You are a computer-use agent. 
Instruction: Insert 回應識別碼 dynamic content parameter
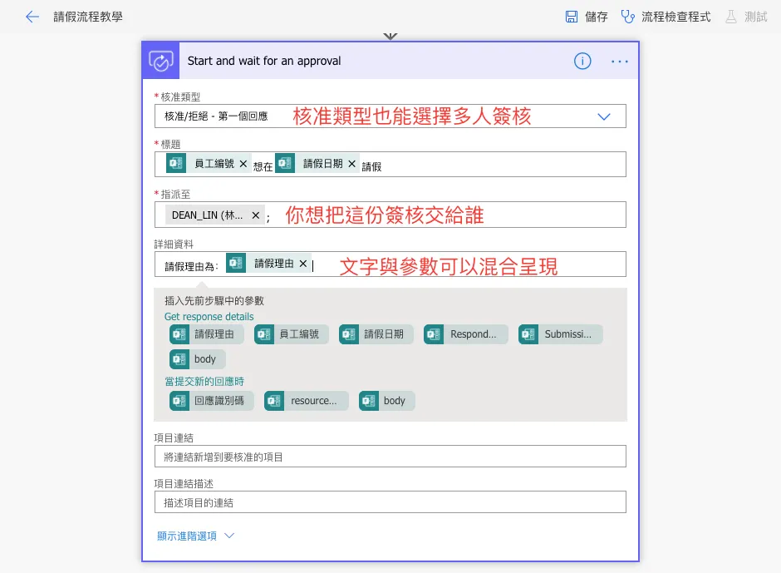coord(212,401)
